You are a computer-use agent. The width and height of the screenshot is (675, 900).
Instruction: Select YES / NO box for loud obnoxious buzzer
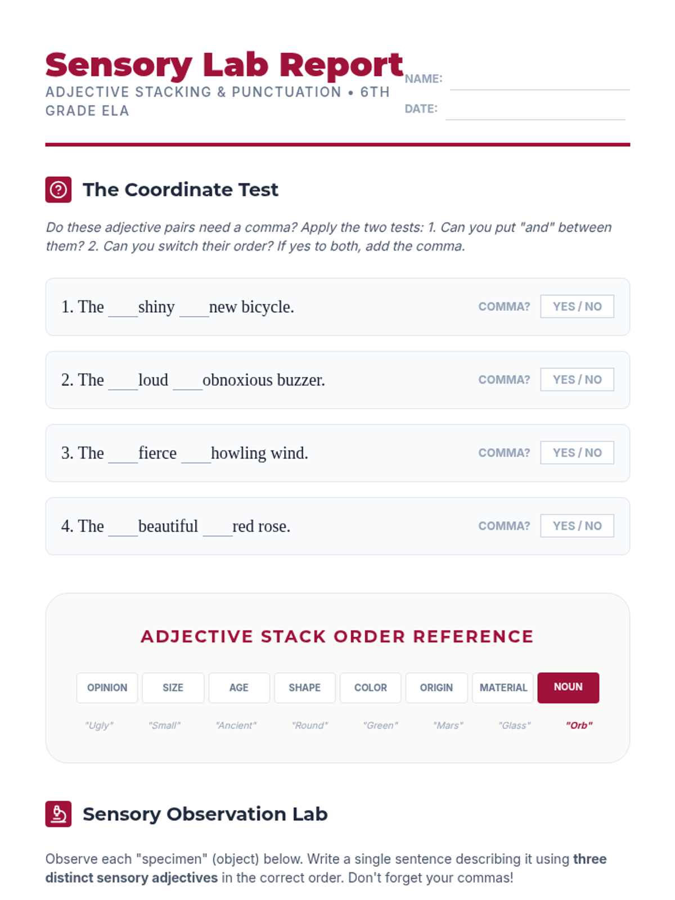point(577,380)
